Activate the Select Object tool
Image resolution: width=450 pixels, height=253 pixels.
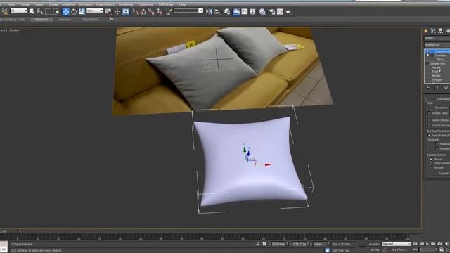[x=32, y=11]
